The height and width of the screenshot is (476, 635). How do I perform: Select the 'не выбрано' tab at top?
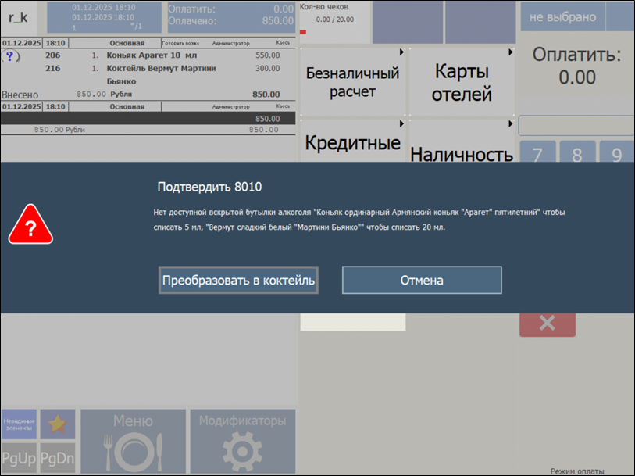click(562, 17)
